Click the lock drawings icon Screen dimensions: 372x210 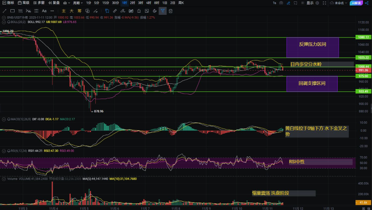pos(139,11)
